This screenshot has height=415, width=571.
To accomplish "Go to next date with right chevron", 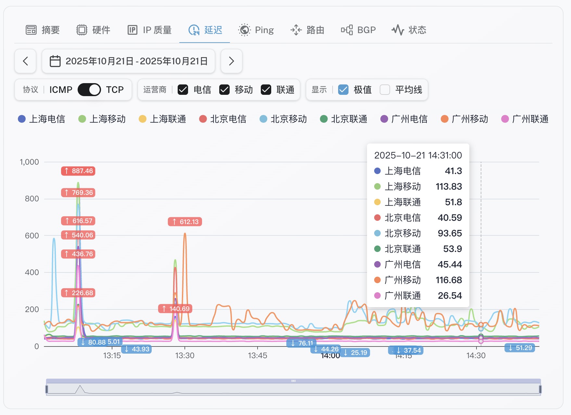I will (x=231, y=61).
